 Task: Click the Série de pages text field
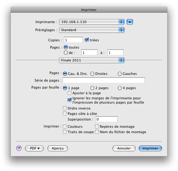(x=104, y=80)
